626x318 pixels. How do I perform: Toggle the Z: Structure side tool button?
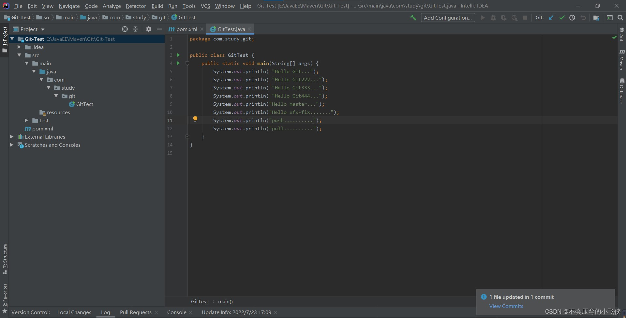[5, 259]
